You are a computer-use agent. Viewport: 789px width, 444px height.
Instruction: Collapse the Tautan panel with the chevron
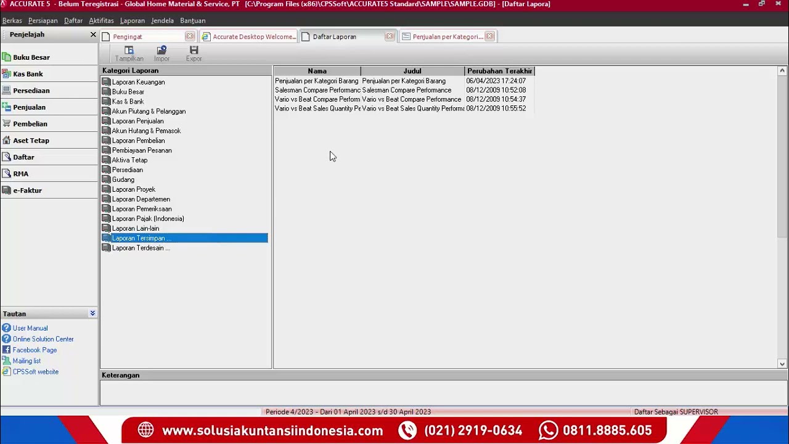pyautogui.click(x=92, y=313)
